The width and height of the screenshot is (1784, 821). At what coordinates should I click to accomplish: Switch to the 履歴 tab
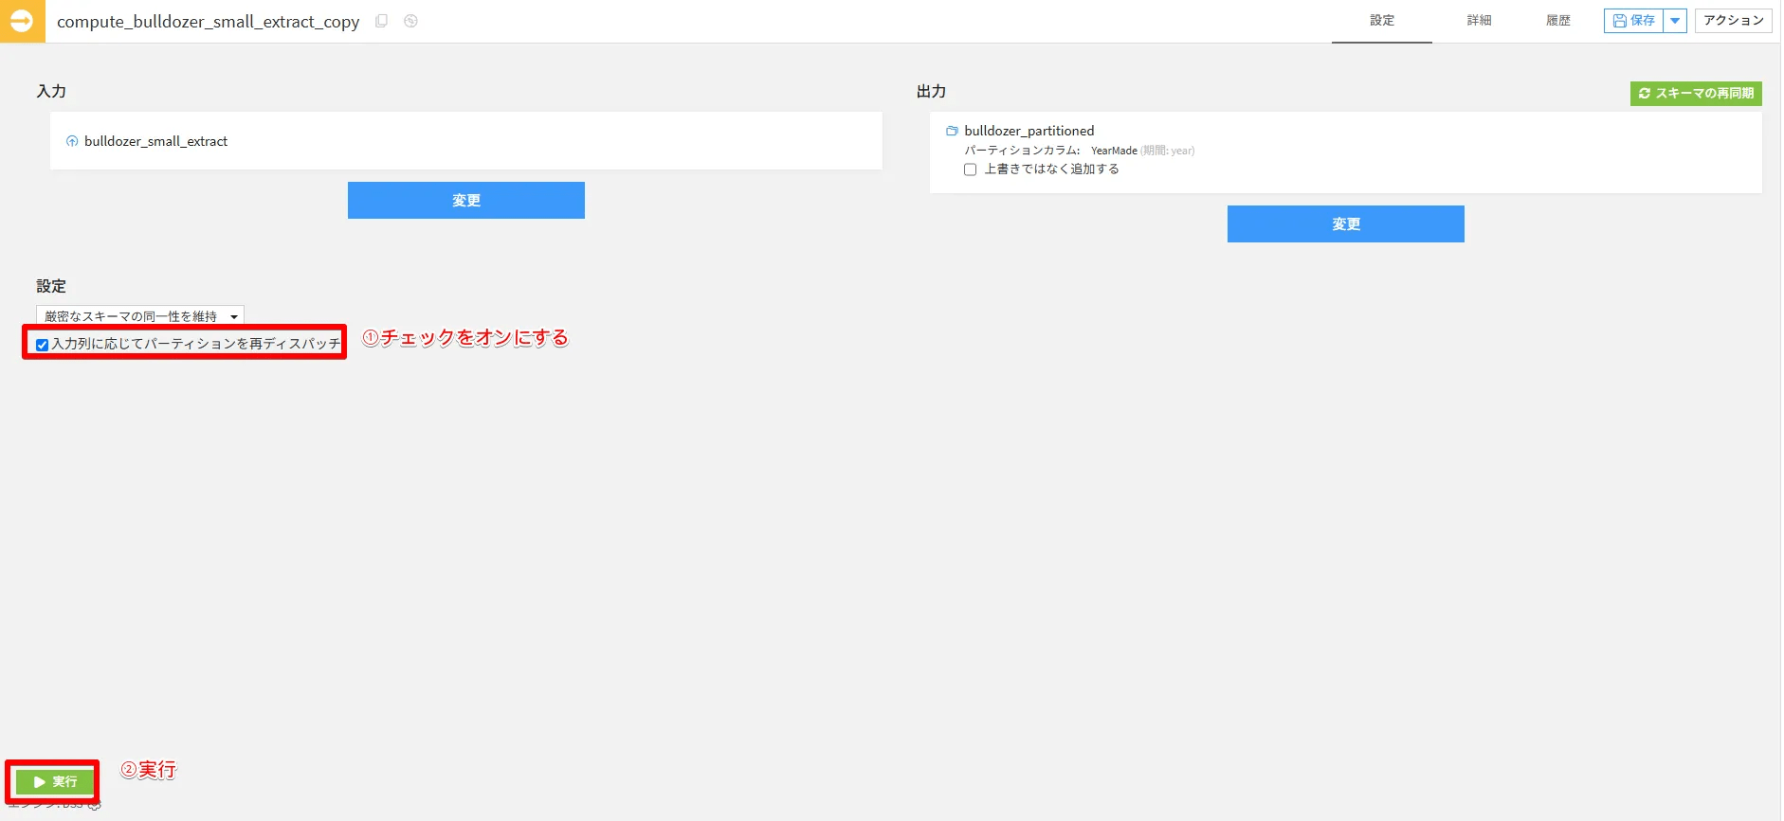pos(1558,21)
